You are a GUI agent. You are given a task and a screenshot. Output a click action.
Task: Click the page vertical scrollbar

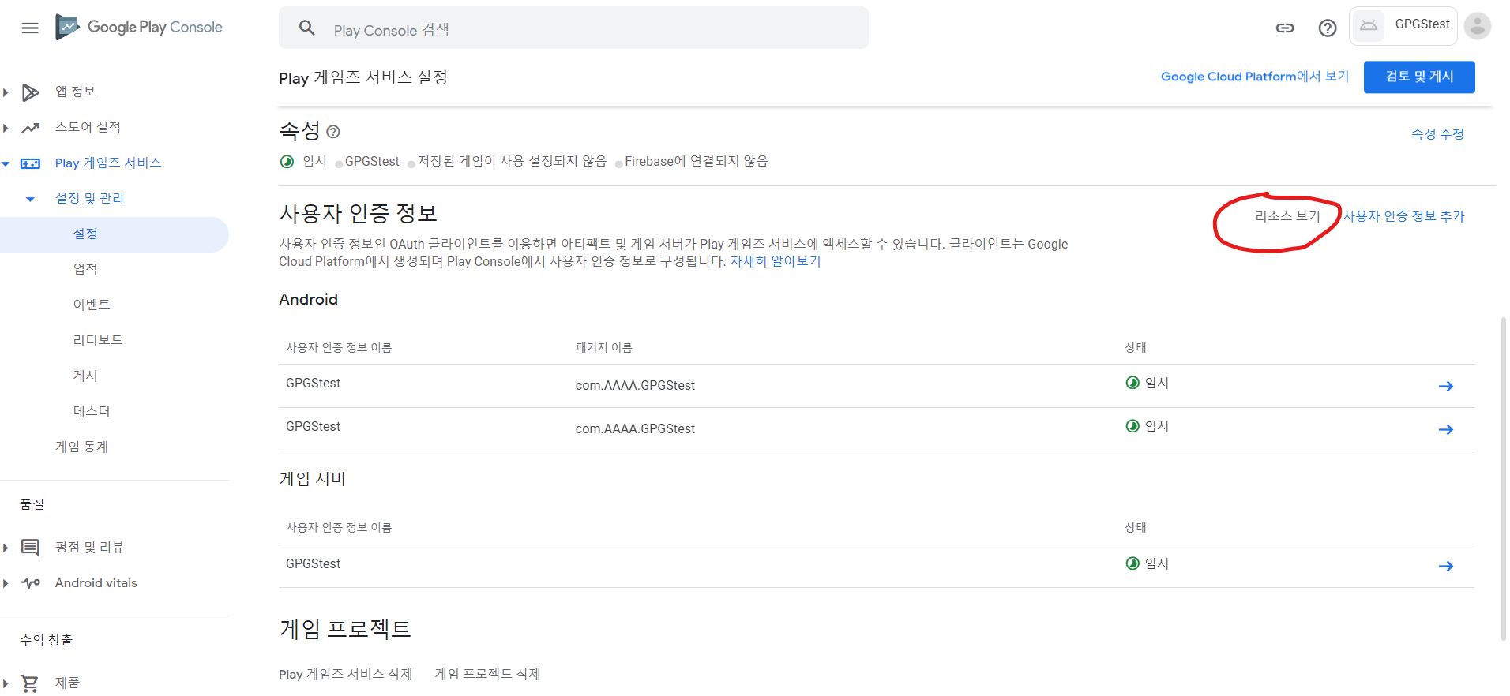pyautogui.click(x=1503, y=478)
